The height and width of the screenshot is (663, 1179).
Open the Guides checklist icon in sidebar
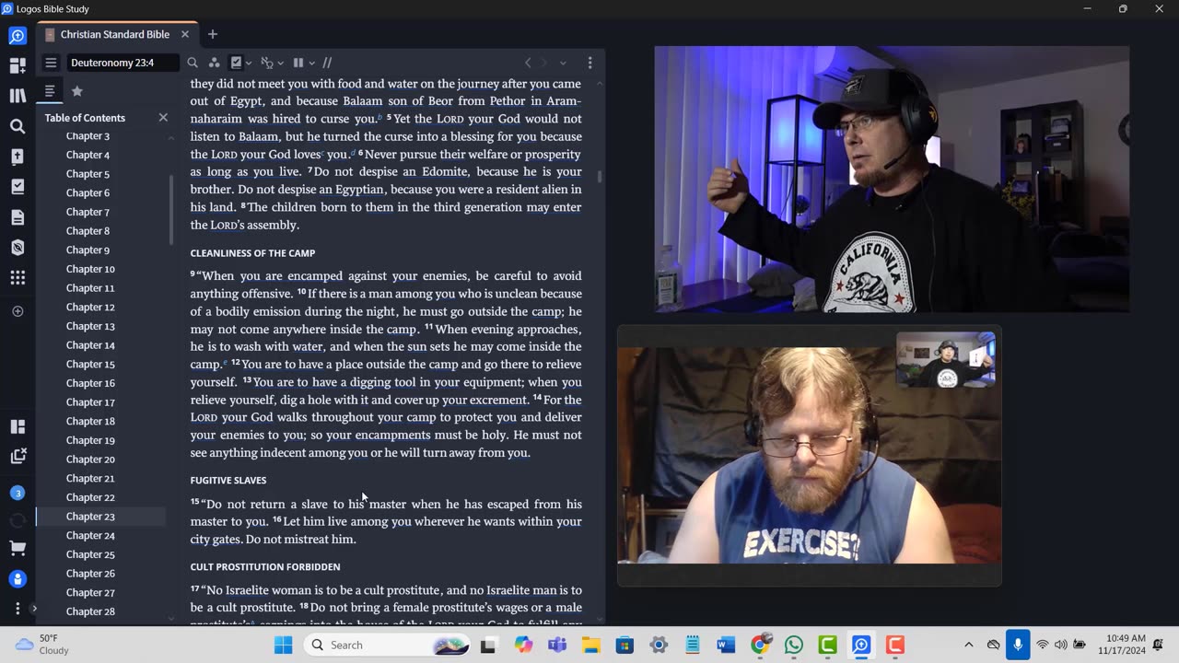(18, 187)
